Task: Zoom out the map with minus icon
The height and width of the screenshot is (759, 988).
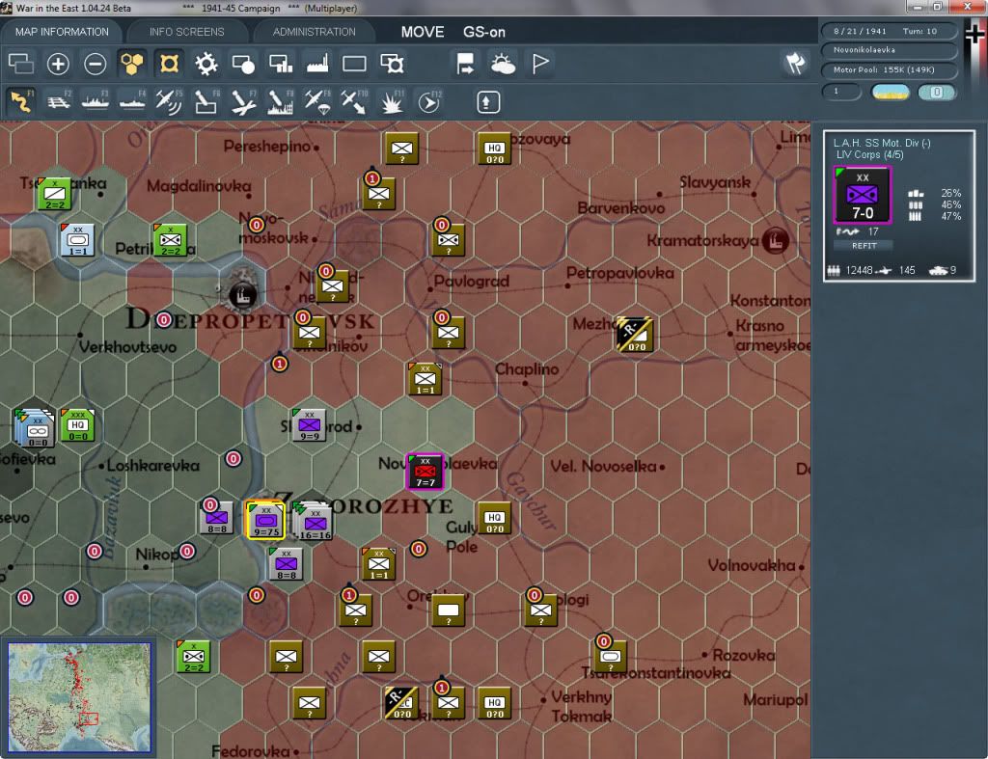Action: [96, 64]
